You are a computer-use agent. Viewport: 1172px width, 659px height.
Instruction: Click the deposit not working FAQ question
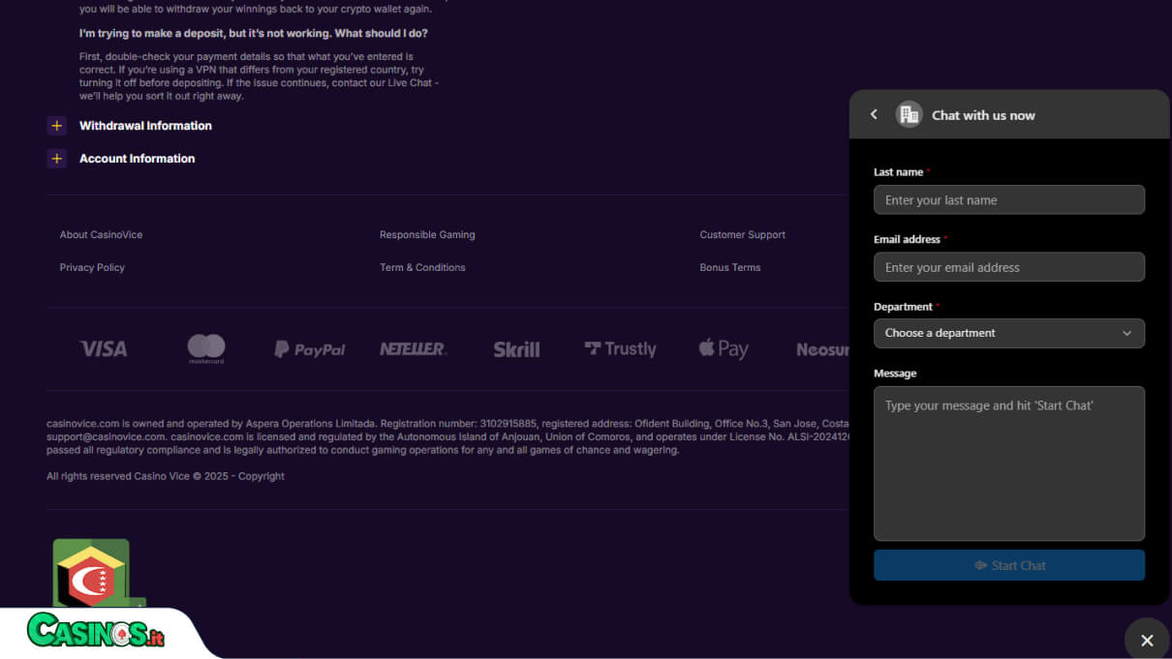[x=254, y=33]
